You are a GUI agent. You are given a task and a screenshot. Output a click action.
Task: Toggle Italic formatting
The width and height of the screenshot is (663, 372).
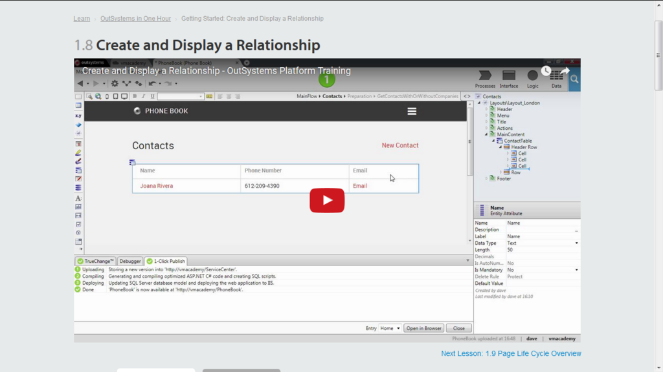click(x=143, y=97)
